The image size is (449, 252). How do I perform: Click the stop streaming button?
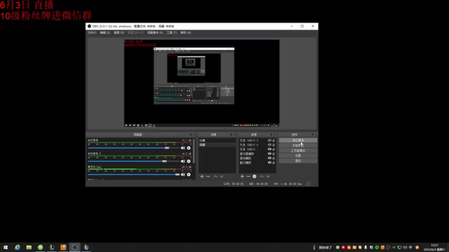click(298, 141)
